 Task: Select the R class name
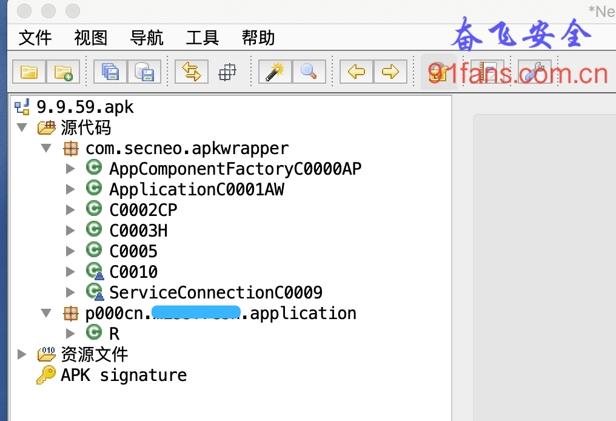(115, 334)
